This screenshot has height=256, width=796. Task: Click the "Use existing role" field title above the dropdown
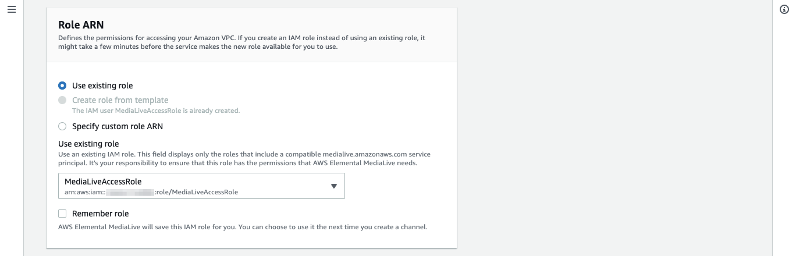tap(88, 144)
